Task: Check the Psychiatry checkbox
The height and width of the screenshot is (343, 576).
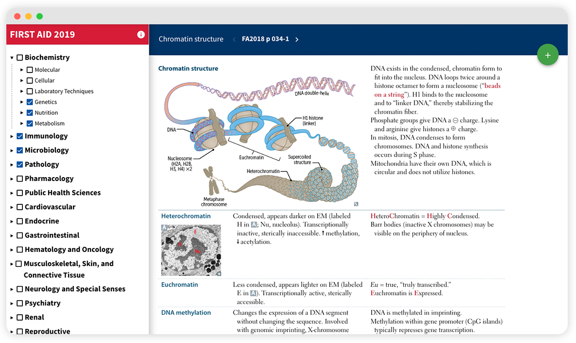Action: pyautogui.click(x=20, y=303)
